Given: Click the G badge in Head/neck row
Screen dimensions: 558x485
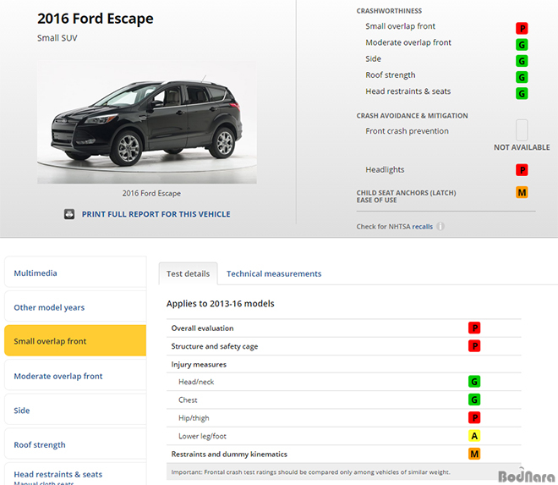Looking at the screenshot, I should (474, 382).
